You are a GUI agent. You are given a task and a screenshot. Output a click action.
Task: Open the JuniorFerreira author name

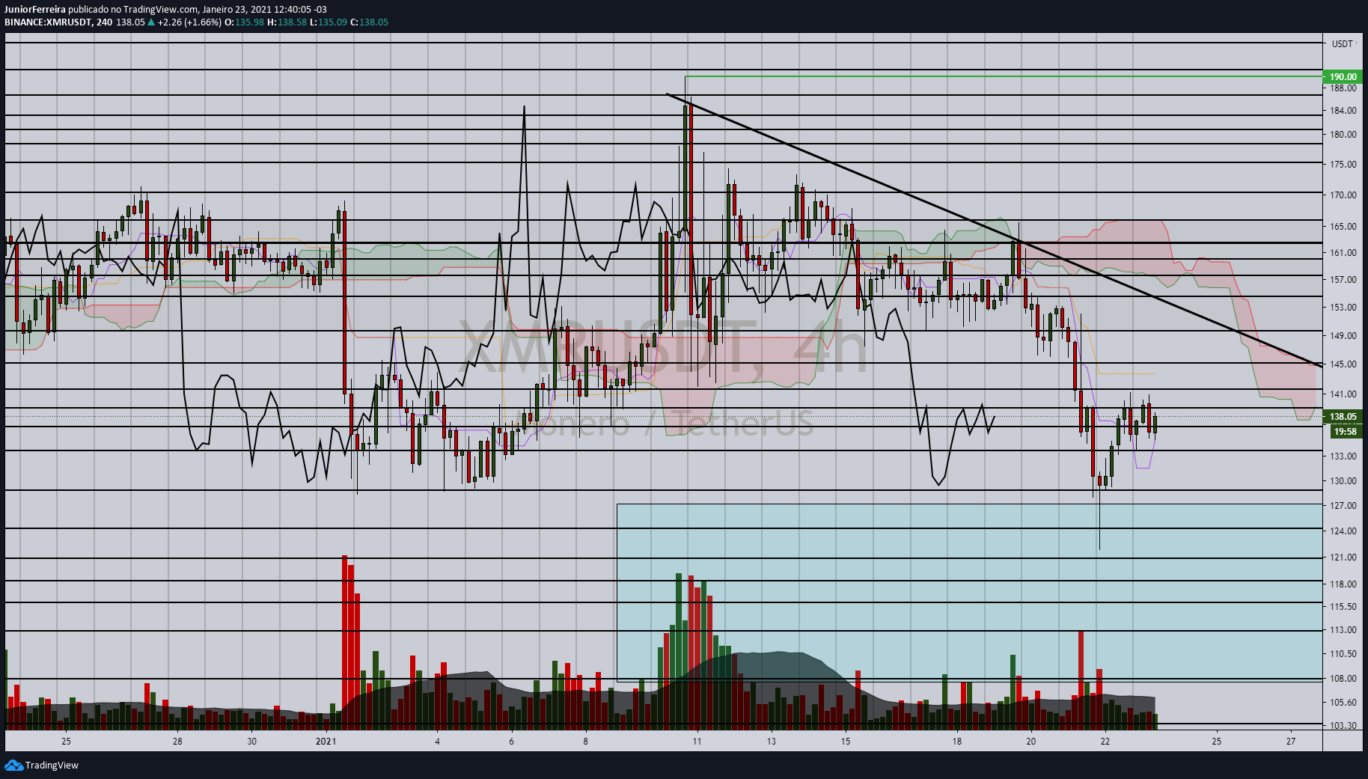click(x=35, y=9)
